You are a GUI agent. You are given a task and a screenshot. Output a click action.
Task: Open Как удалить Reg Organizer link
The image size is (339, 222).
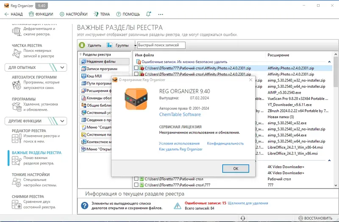[181, 149]
